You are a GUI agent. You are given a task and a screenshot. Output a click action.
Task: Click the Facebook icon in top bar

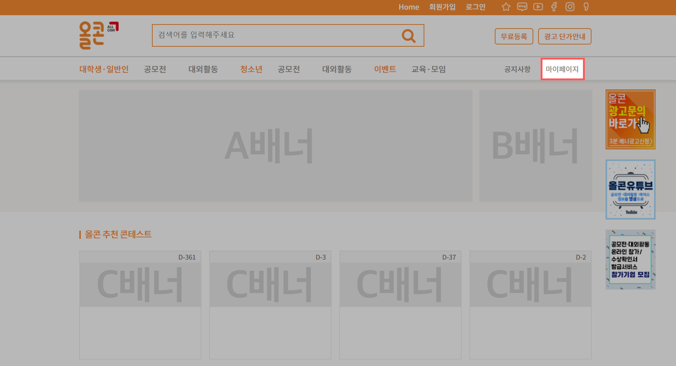554,7
